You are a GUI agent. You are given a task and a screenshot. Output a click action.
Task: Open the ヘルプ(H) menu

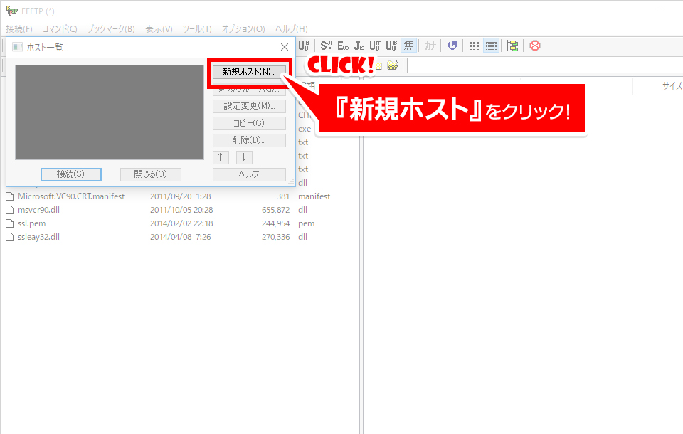292,28
